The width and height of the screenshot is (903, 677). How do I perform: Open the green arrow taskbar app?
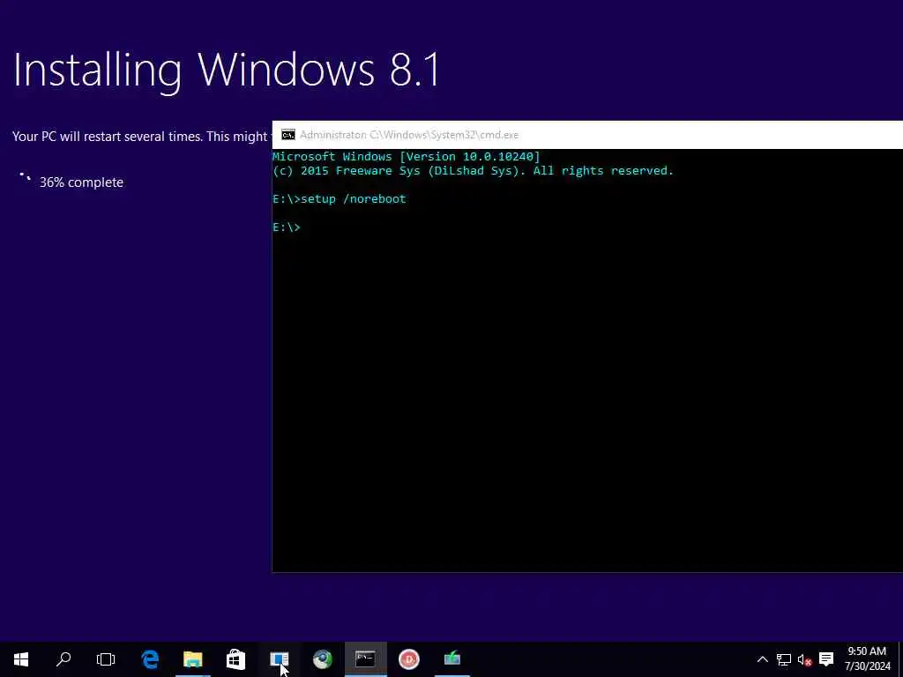[452, 659]
